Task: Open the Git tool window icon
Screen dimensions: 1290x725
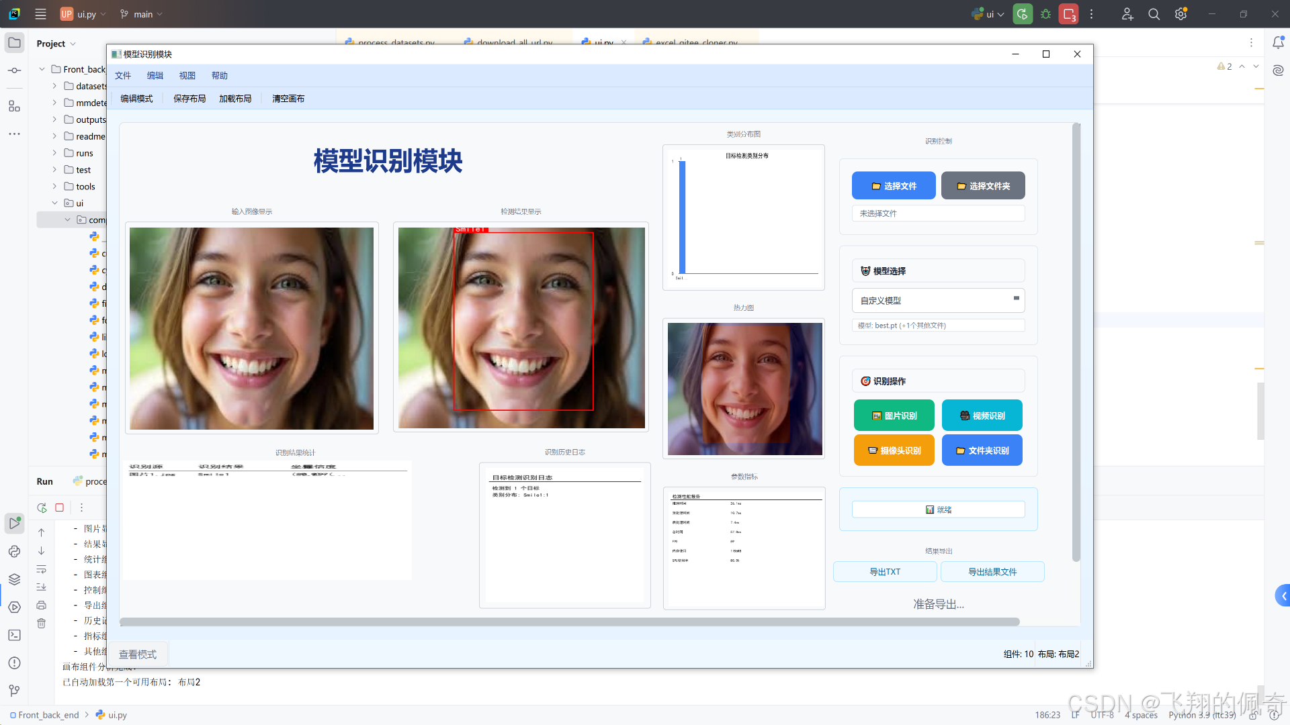Action: pyautogui.click(x=14, y=691)
